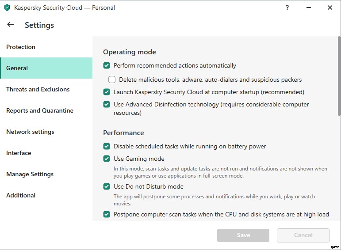This screenshot has height=250, width=341.
Task: Toggle Disable scheduled tasks on battery power
Action: (x=107, y=146)
